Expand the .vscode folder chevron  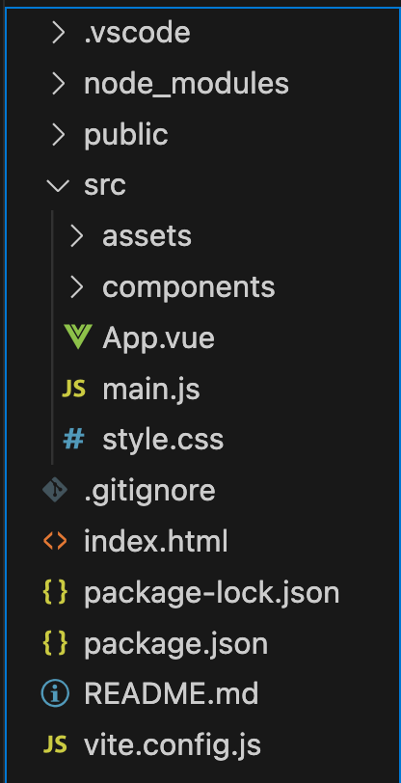coord(59,33)
